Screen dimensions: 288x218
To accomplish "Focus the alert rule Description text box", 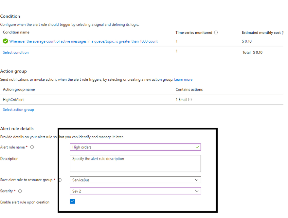I will (135, 163).
